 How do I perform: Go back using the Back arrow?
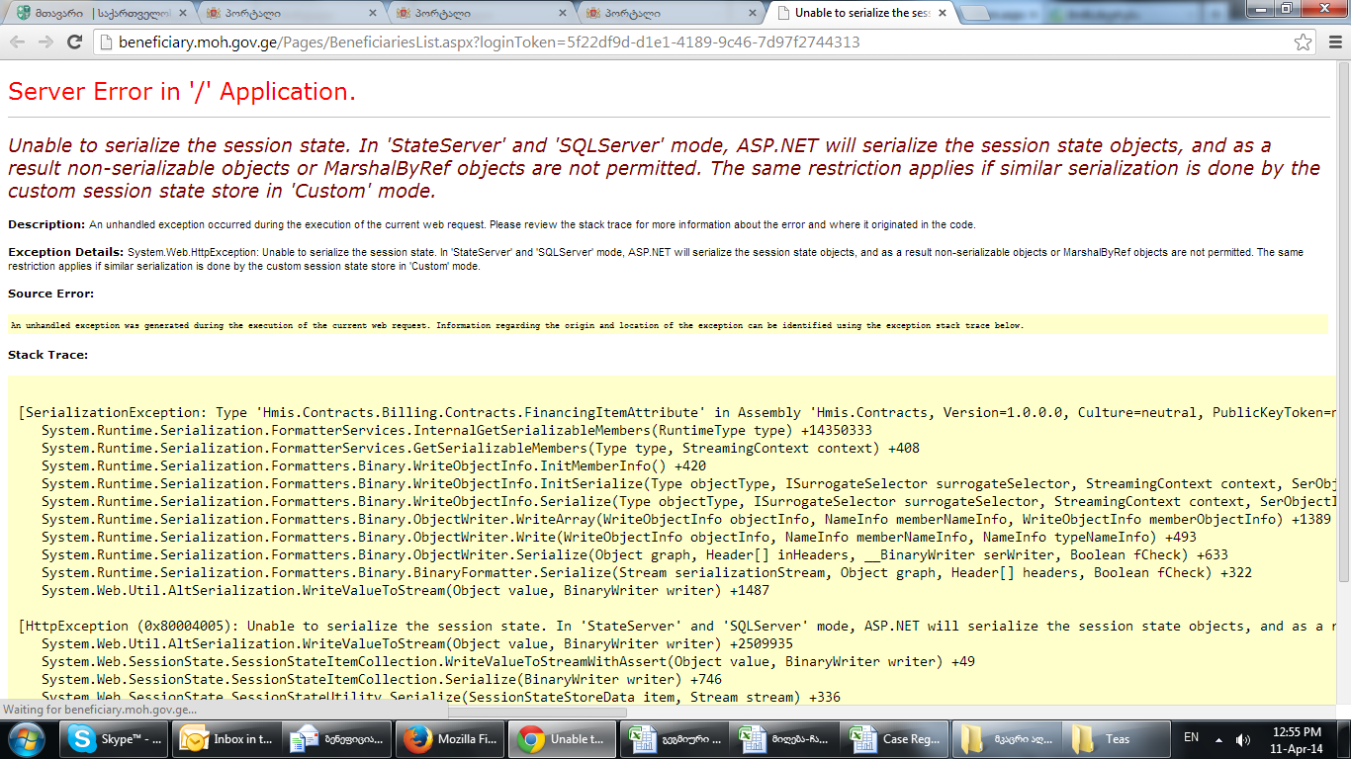pyautogui.click(x=18, y=42)
